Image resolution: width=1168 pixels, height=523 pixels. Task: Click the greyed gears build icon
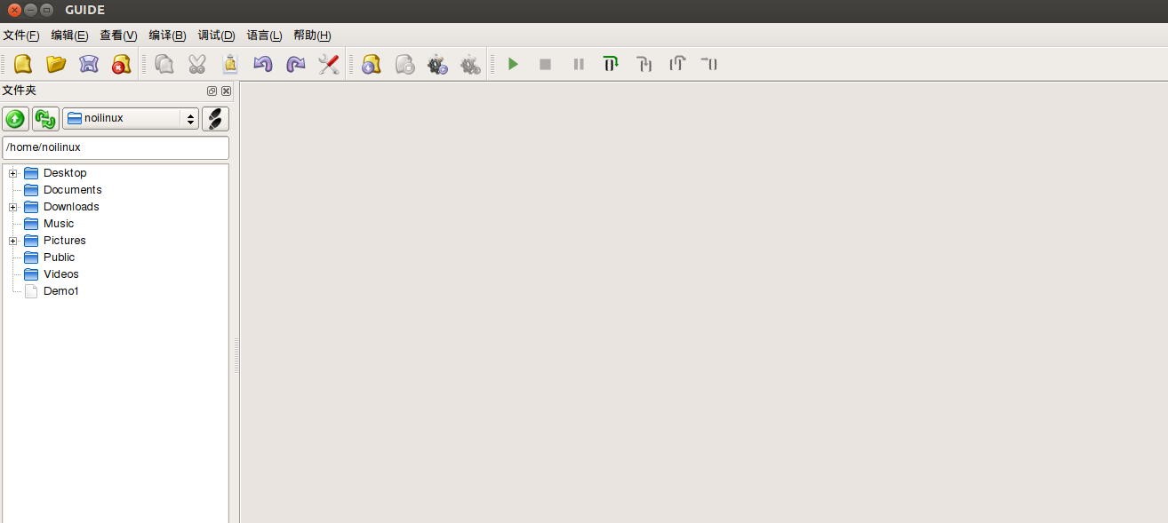click(x=470, y=64)
